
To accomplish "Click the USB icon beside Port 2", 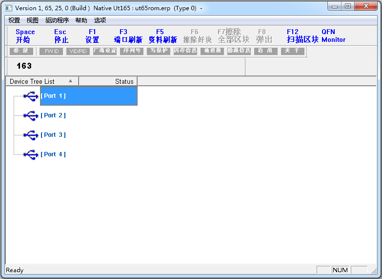I will (31, 115).
